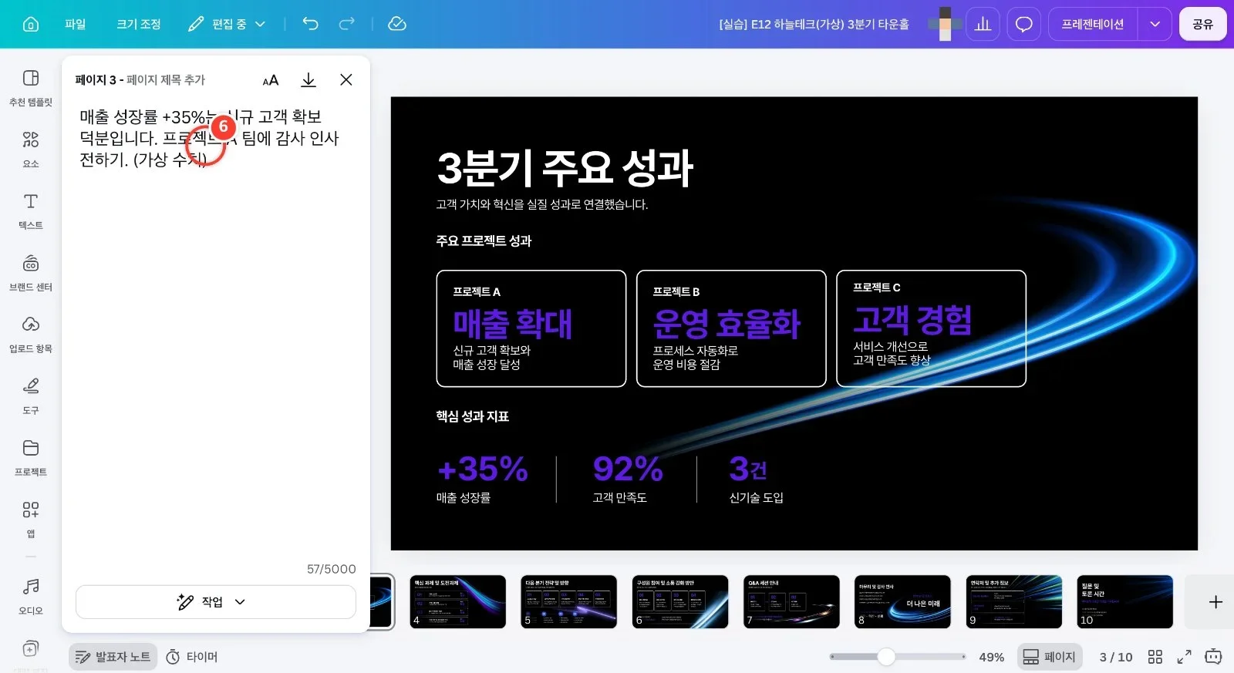This screenshot has width=1234, height=673.
Task: Expand the 작업 magic write dropdown
Action: pos(215,602)
